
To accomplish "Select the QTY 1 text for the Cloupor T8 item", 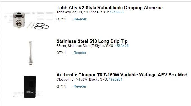I will point(61,86).
